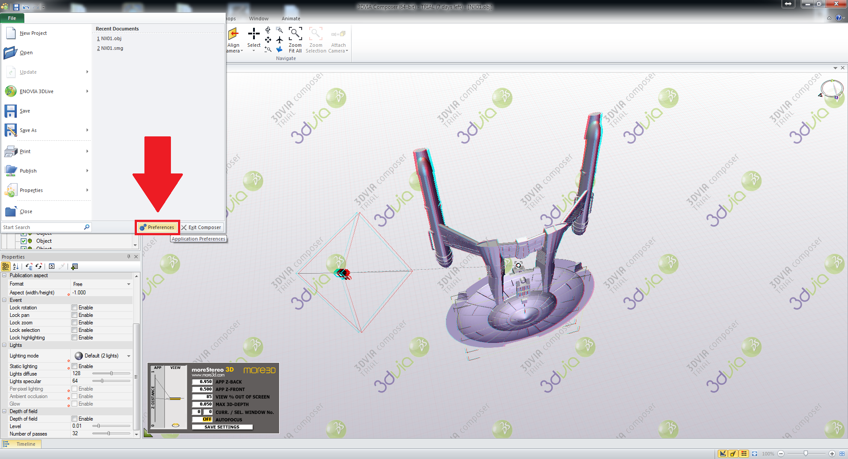Enable Lock highlighting checkbox
This screenshot has height=459, width=848.
coord(75,338)
